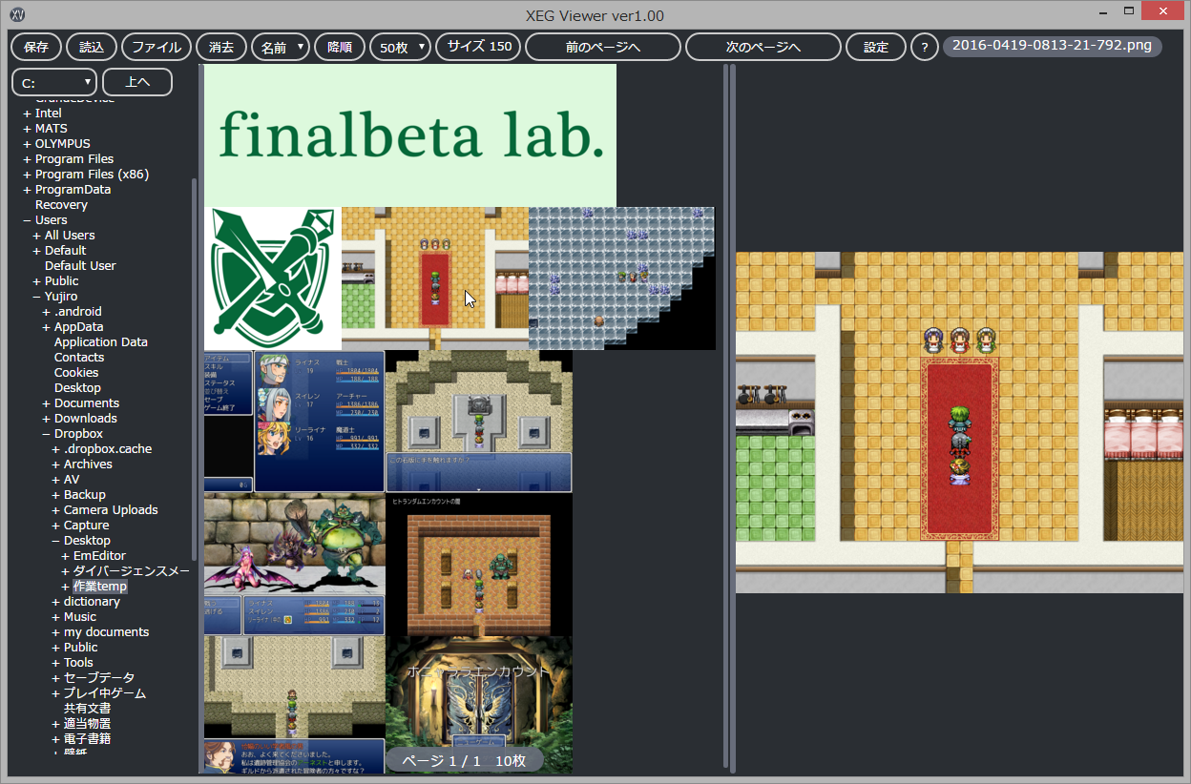Open the finalbeta lab. banner thumbnail
1191x784 pixels.
(x=410, y=135)
